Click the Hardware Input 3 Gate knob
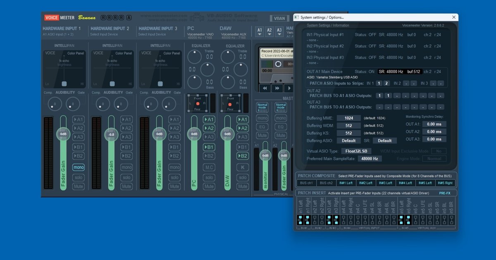496x260 pixels. pyautogui.click(x=169, y=104)
